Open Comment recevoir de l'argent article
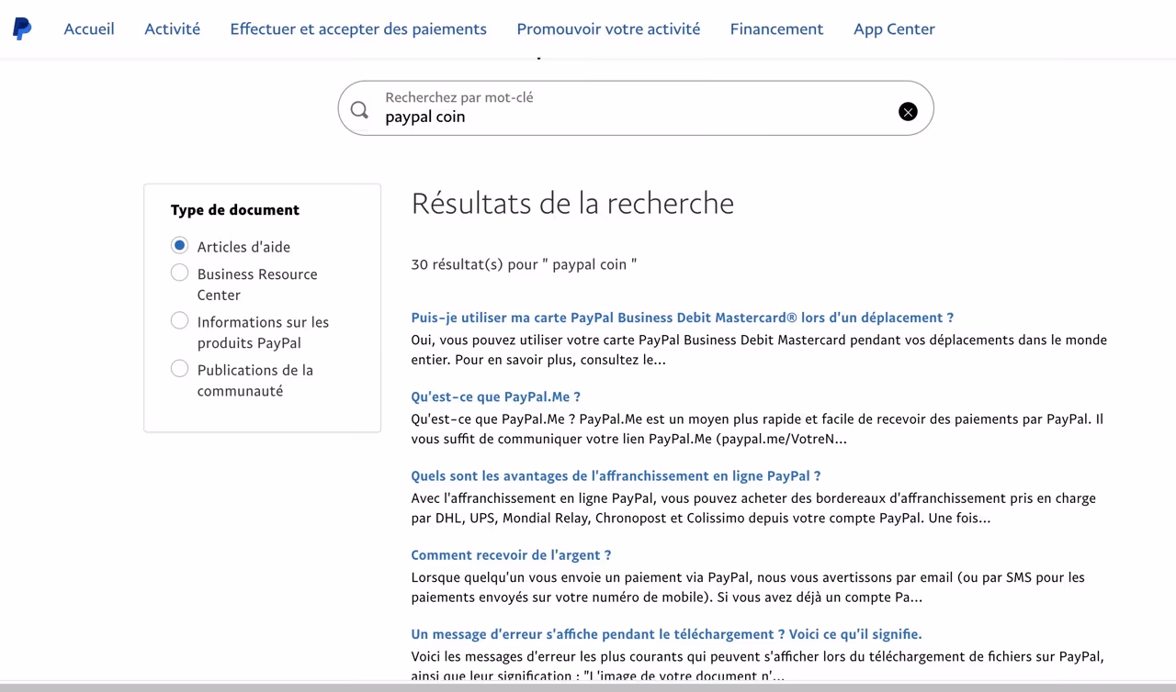1176x692 pixels. coord(511,554)
